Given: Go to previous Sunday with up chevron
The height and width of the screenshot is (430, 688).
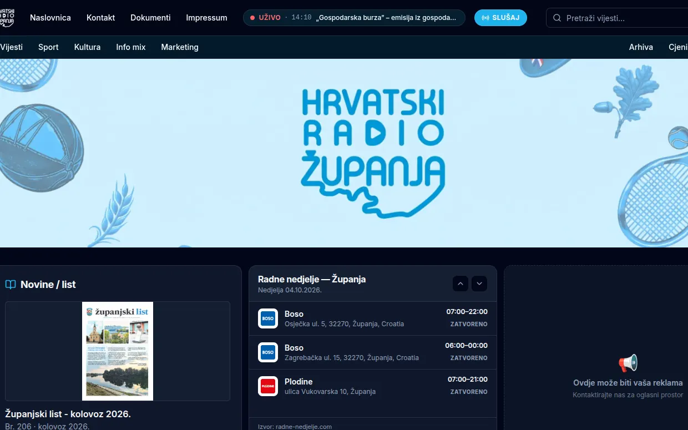Looking at the screenshot, I should 461,284.
